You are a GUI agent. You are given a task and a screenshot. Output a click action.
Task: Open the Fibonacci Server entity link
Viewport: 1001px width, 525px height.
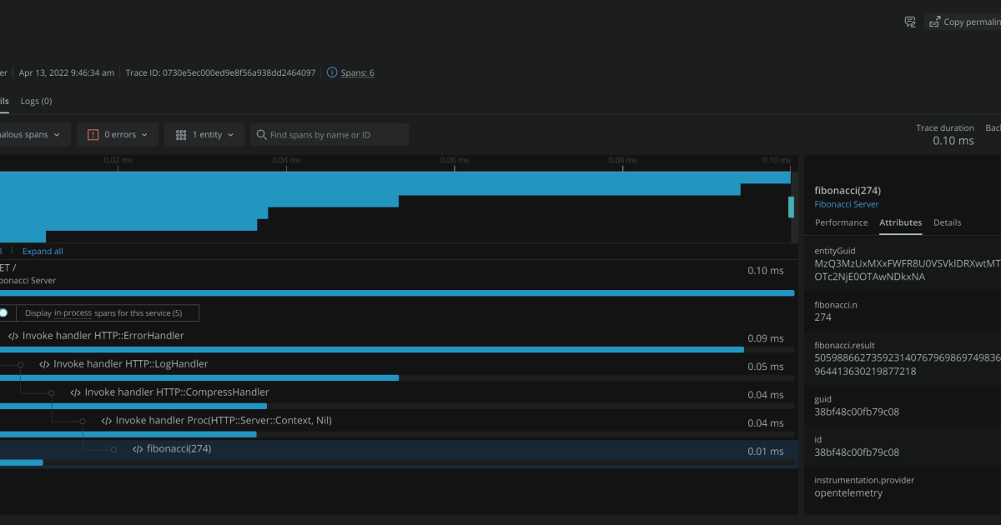[846, 203]
